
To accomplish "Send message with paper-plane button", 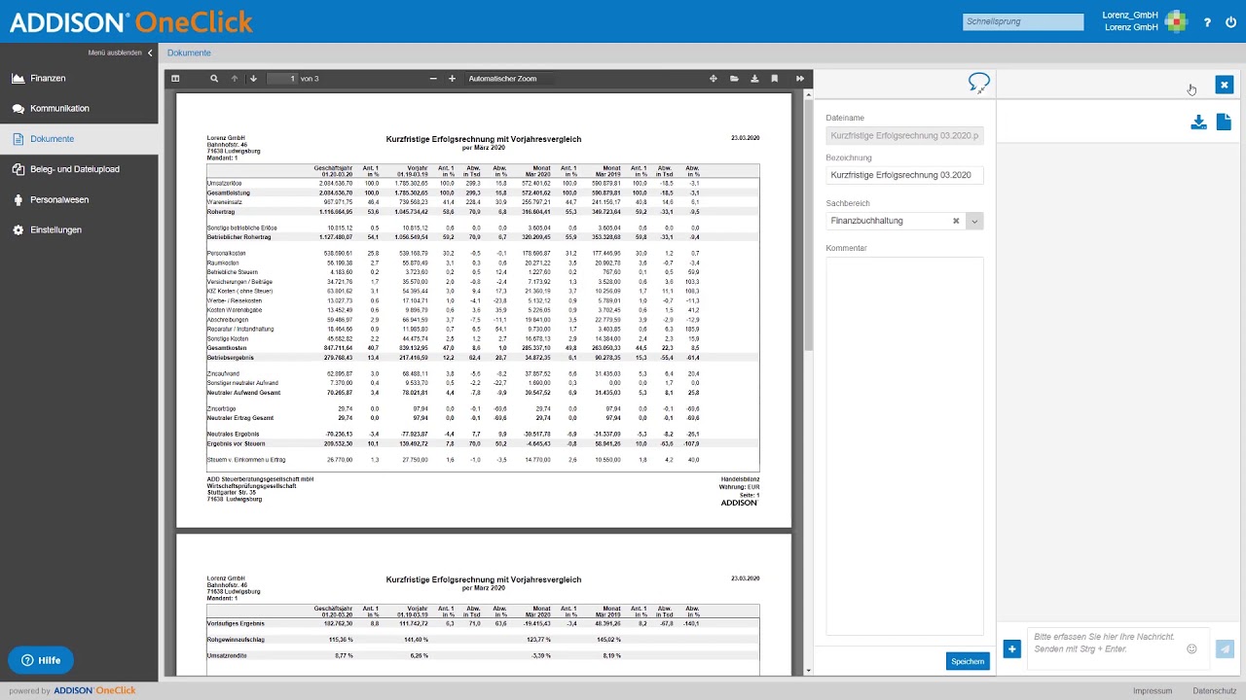I will point(1226,648).
